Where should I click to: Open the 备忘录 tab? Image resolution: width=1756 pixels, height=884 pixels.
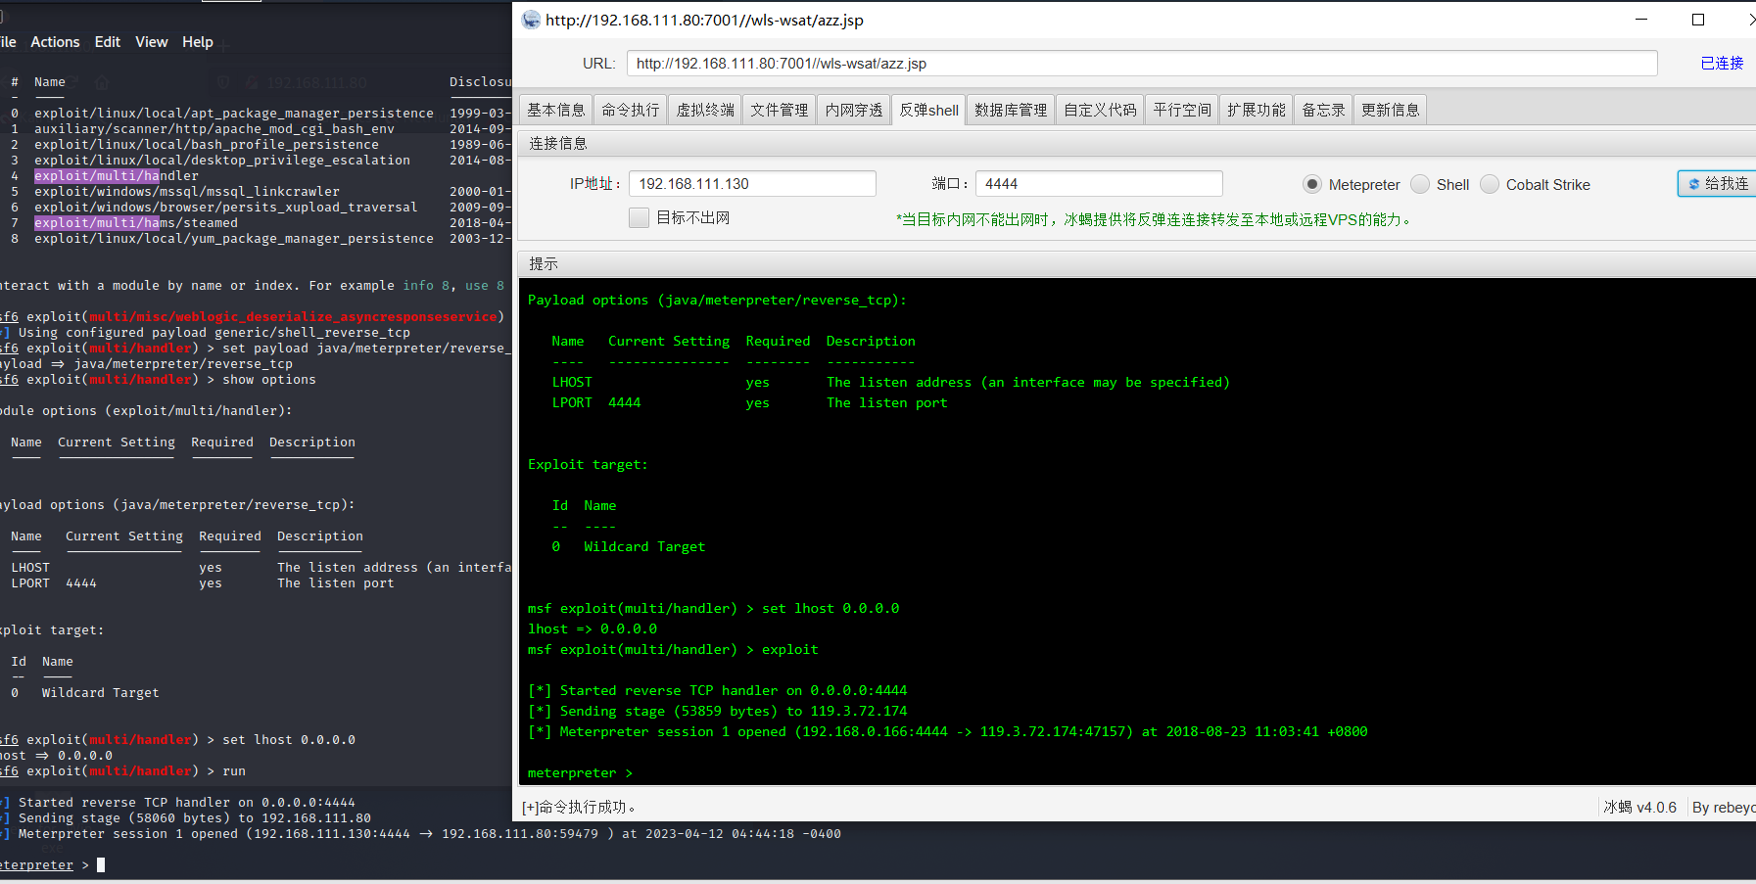(1323, 110)
